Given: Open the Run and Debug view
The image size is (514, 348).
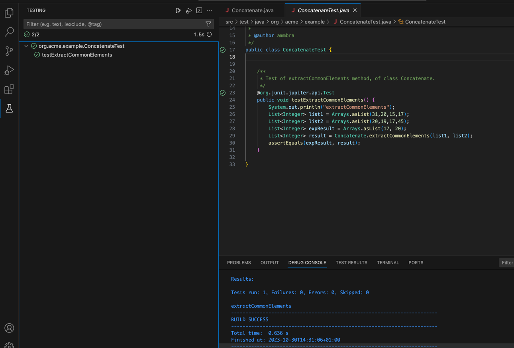Looking at the screenshot, I should tap(9, 70).
